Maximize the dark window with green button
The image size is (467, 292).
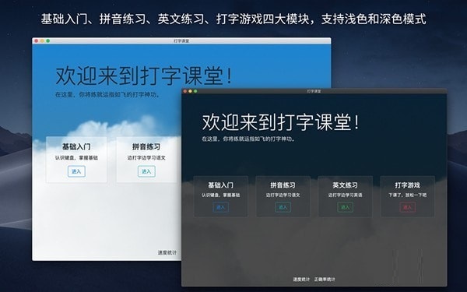tap(195, 91)
